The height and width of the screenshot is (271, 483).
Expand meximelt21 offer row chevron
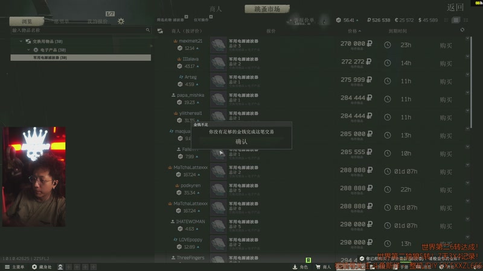pos(467,39)
